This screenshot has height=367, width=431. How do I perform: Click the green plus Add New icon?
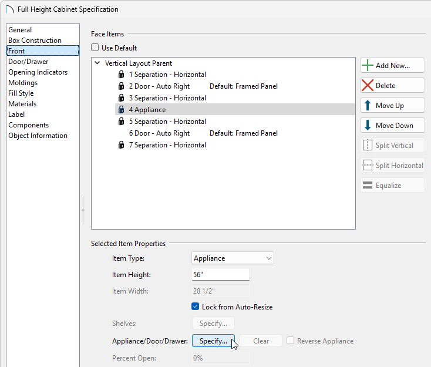click(x=368, y=66)
